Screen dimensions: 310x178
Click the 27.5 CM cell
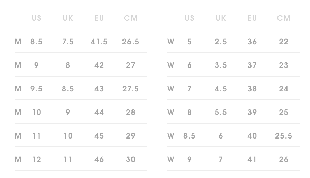click(x=130, y=89)
